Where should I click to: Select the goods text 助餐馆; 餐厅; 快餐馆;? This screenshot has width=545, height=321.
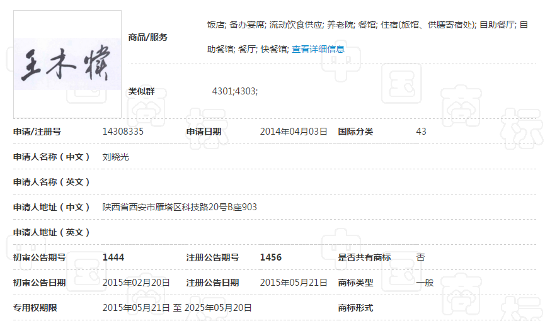(x=248, y=49)
